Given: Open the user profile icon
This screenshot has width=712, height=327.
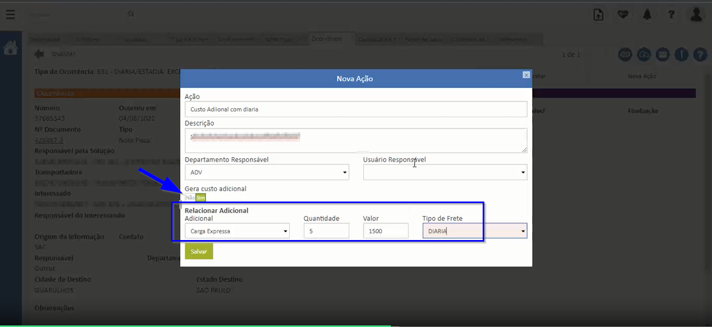Looking at the screenshot, I should tap(696, 15).
